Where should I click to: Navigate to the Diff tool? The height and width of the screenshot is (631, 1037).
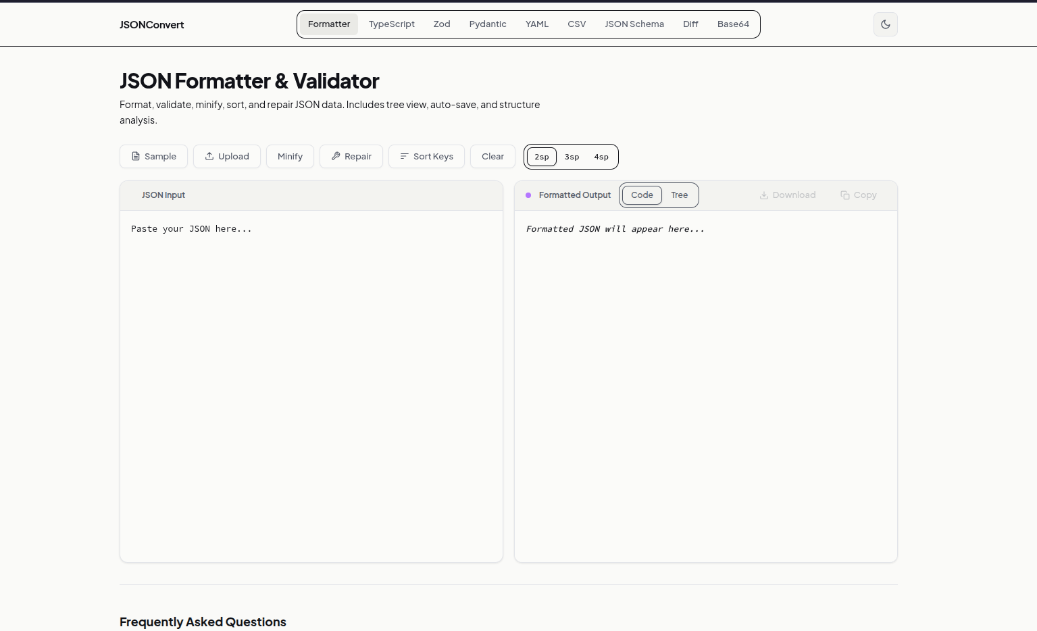coord(690,24)
